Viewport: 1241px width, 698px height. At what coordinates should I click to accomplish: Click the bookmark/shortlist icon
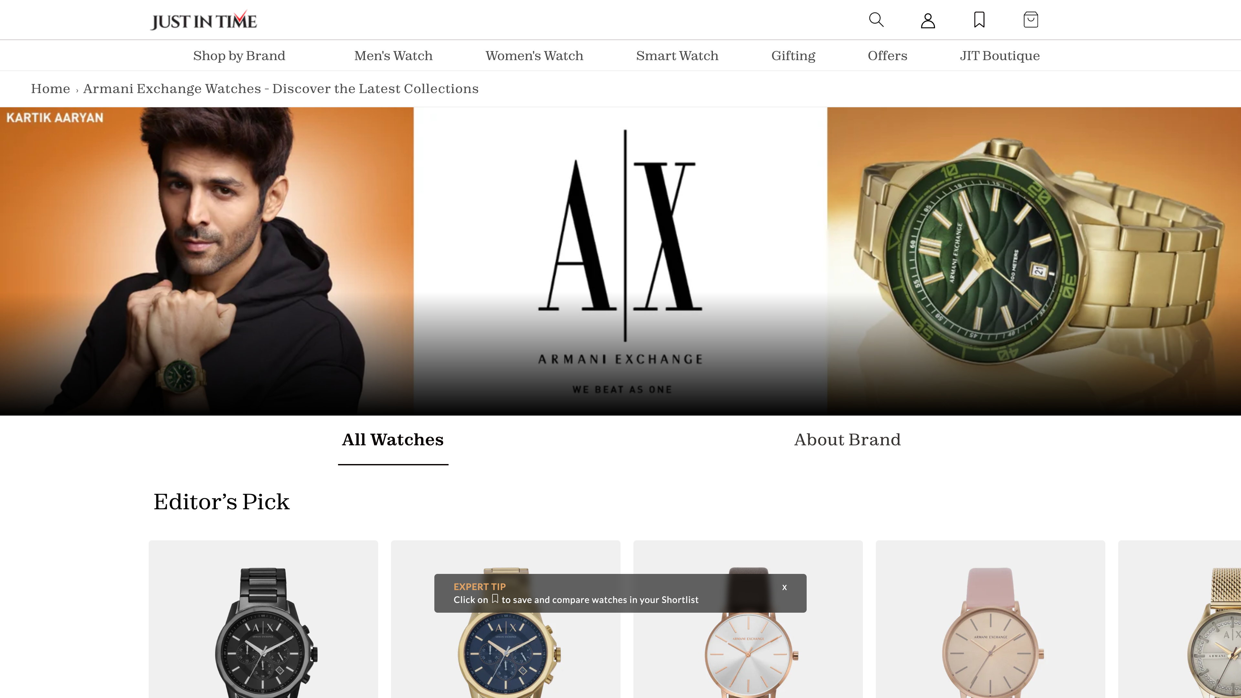pyautogui.click(x=979, y=20)
